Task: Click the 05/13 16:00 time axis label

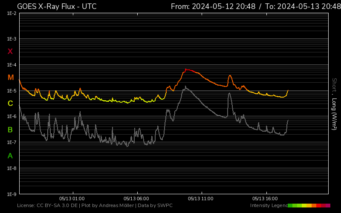Action: tap(265, 199)
